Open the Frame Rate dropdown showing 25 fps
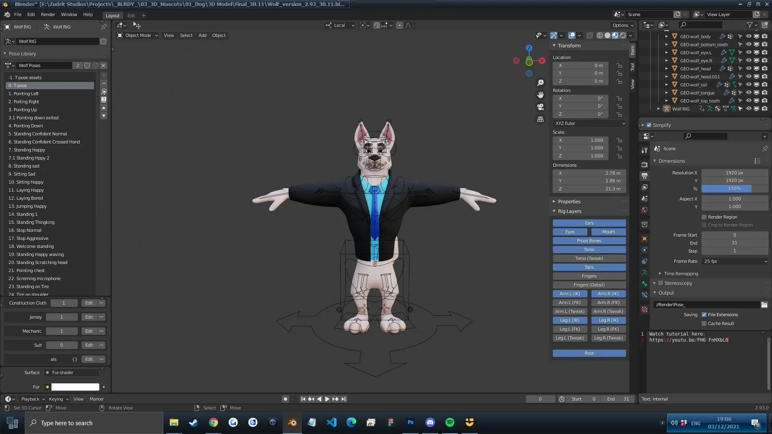Screen dimensions: 772x434 coord(734,261)
